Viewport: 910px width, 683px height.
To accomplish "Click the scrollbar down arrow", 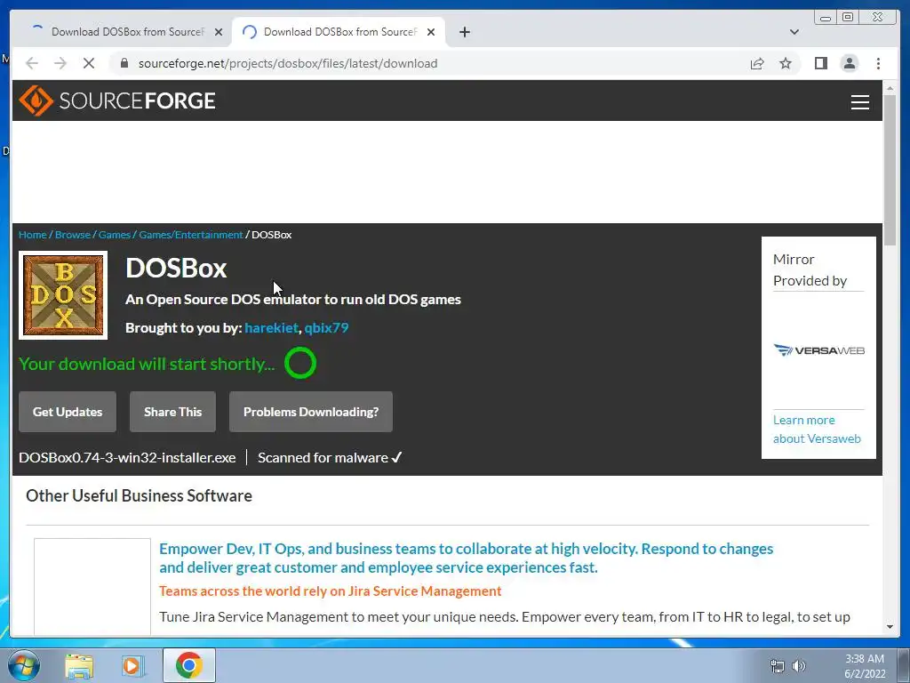I will click(890, 627).
